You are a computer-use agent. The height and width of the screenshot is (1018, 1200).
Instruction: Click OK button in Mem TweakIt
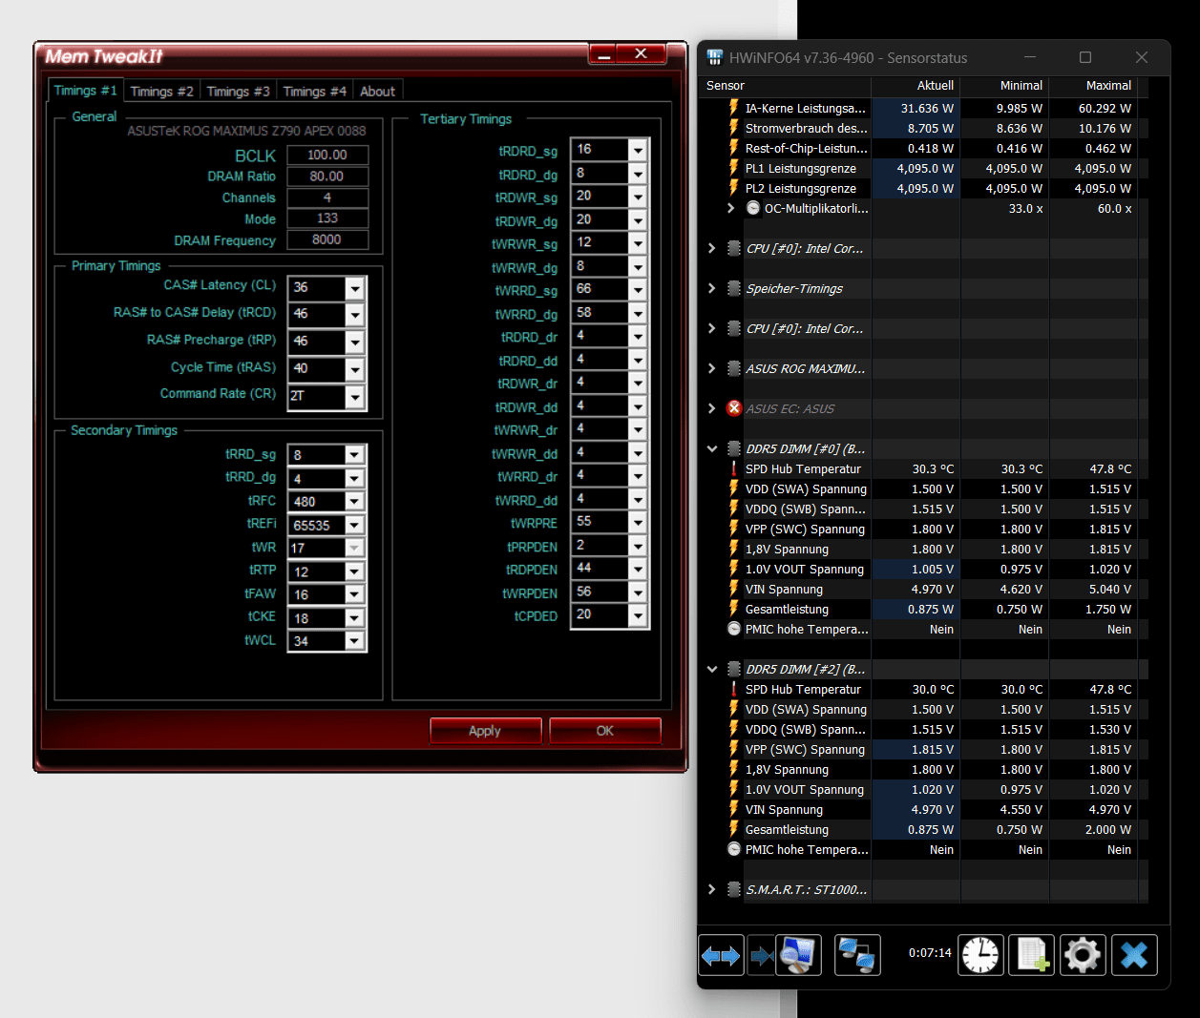click(604, 731)
